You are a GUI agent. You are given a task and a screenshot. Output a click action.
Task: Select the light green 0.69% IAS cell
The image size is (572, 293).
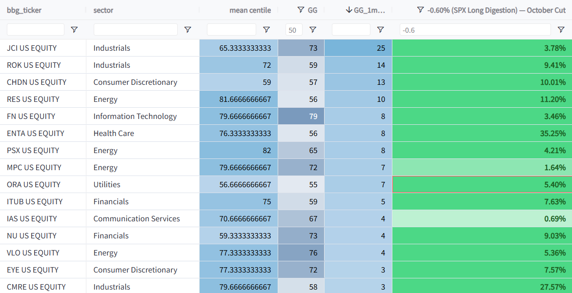coord(482,219)
